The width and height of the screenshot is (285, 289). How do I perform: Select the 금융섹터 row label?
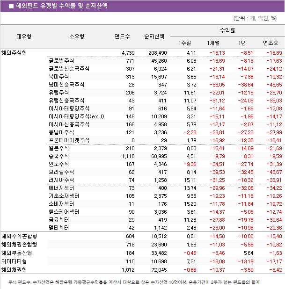58,220
